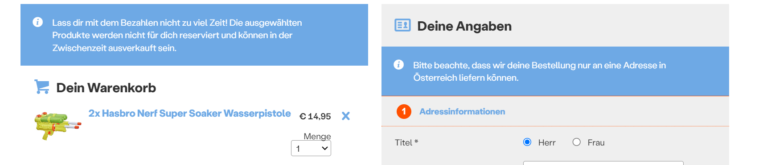Click the Dein Warenkorb heading
This screenshot has height=165, width=771.
tap(106, 88)
